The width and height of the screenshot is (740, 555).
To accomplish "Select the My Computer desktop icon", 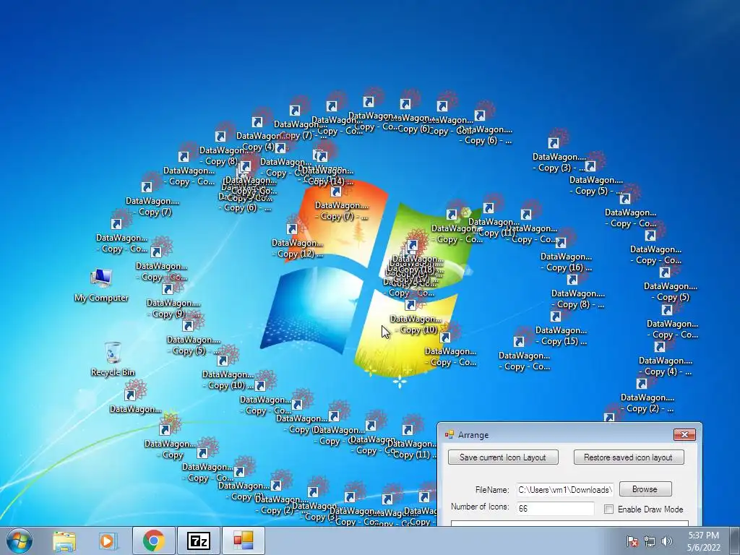I will click(x=101, y=285).
